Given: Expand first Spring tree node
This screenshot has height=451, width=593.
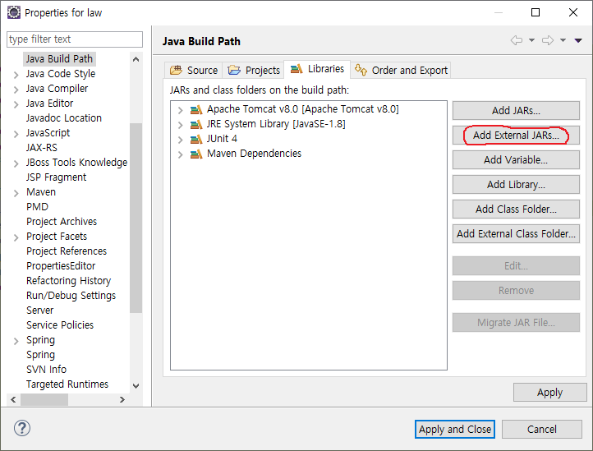Looking at the screenshot, I should click(16, 341).
